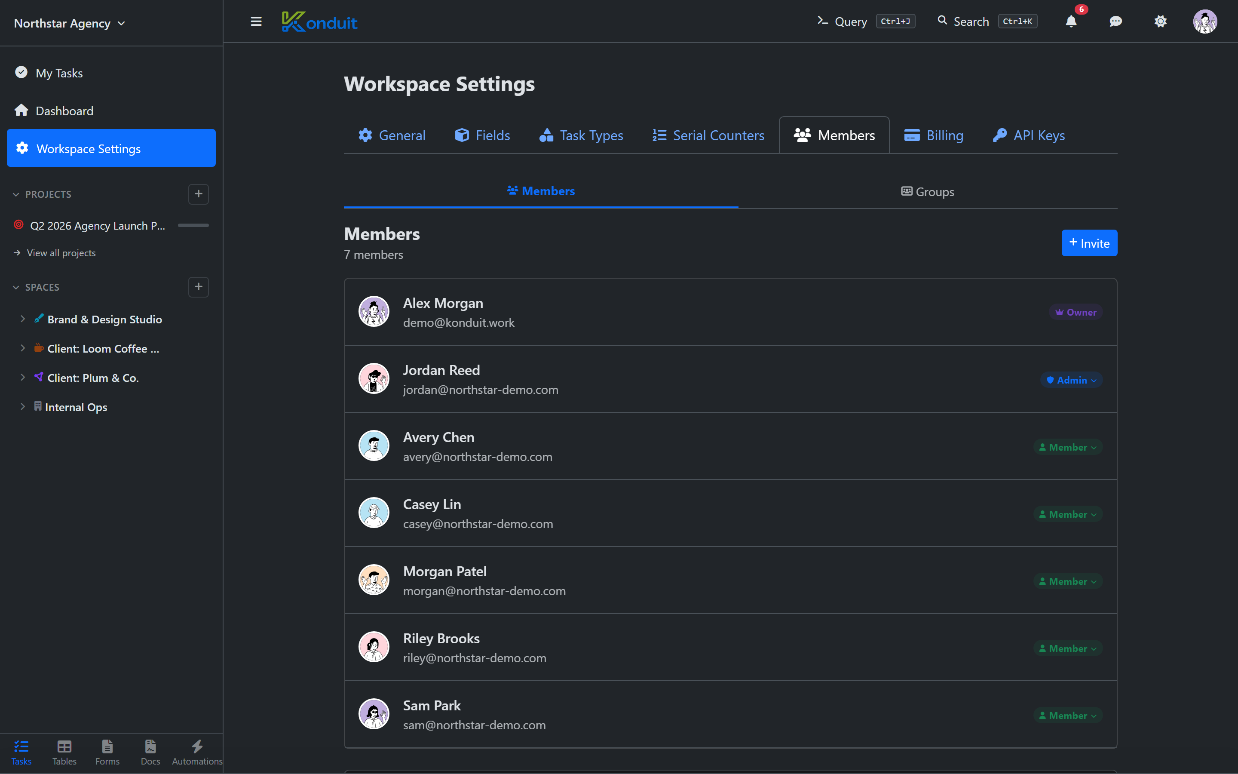Switch to the Groups sub-tab
This screenshot has width=1238, height=774.
pos(928,191)
